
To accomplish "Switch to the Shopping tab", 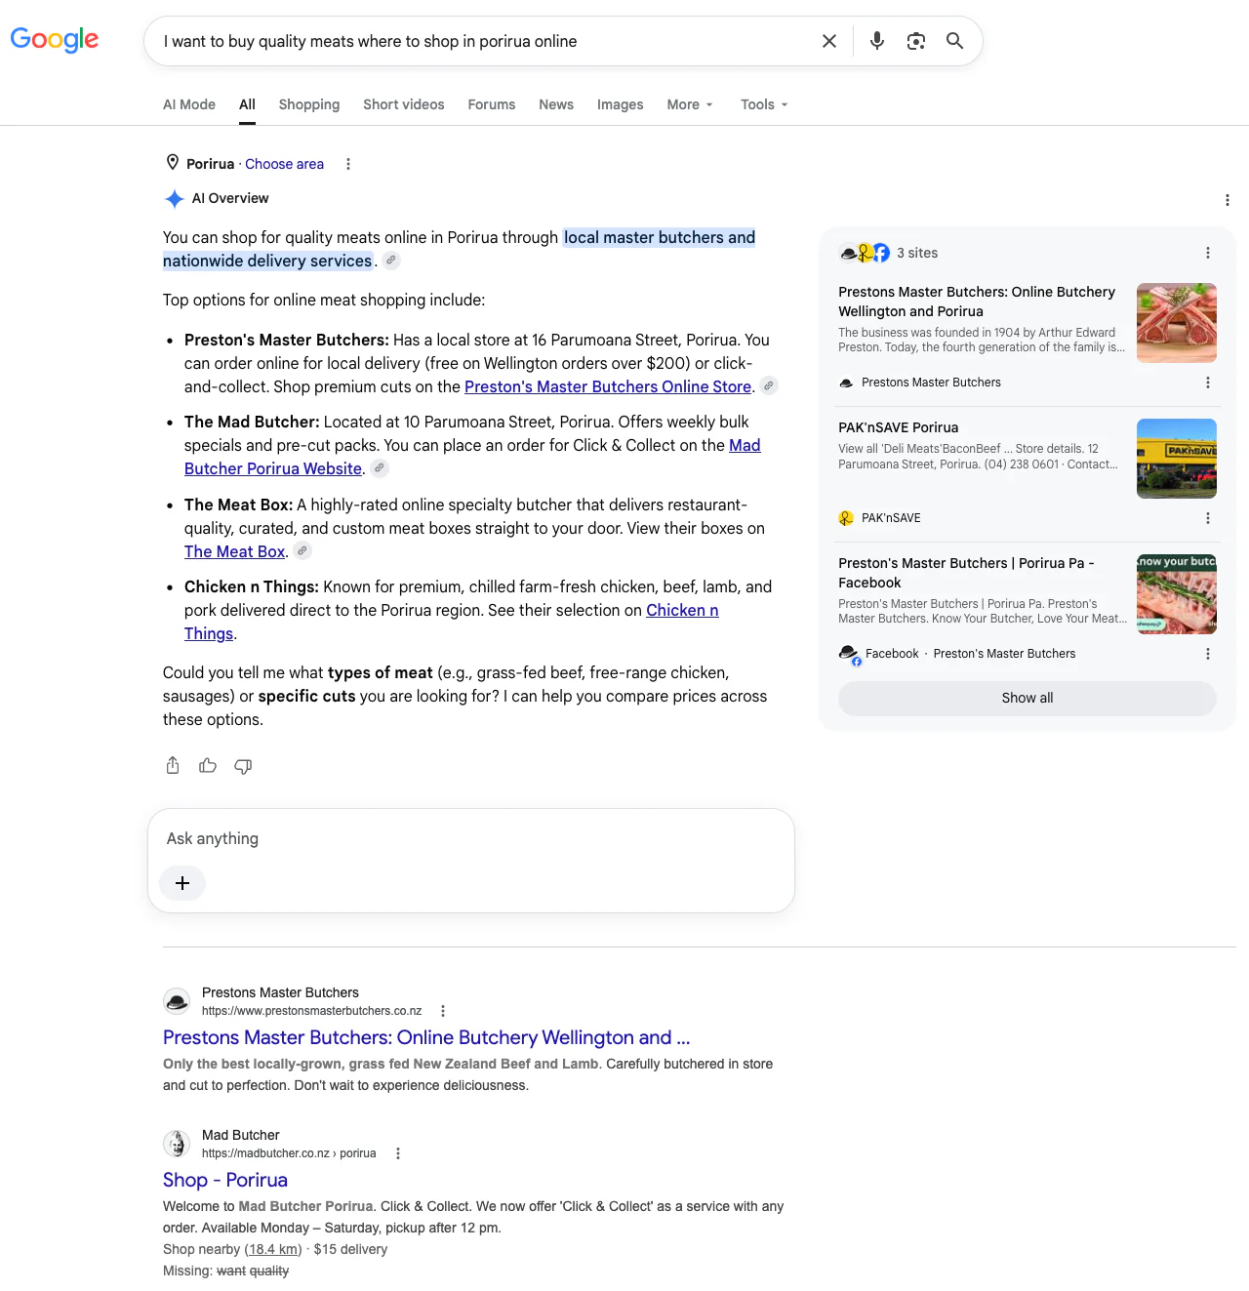I will click(309, 104).
